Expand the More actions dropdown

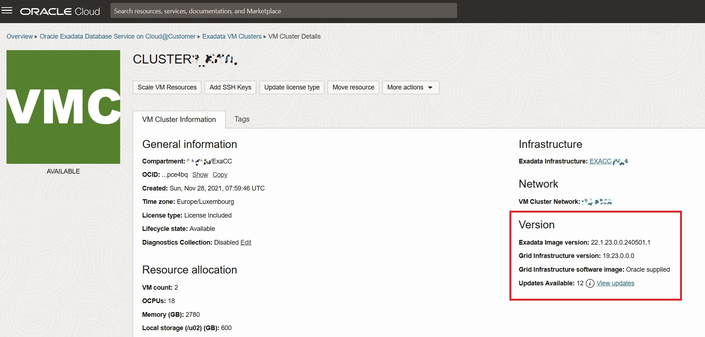(411, 87)
